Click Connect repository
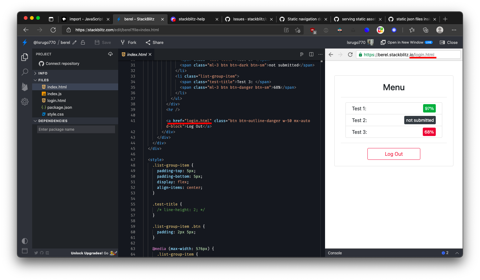Viewport: 480px width, 280px height. tap(62, 64)
